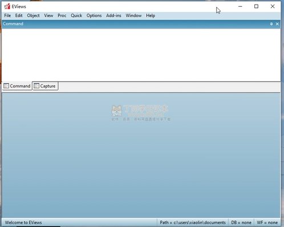Switch to the Capture tab
284x227 pixels.
tap(45, 86)
